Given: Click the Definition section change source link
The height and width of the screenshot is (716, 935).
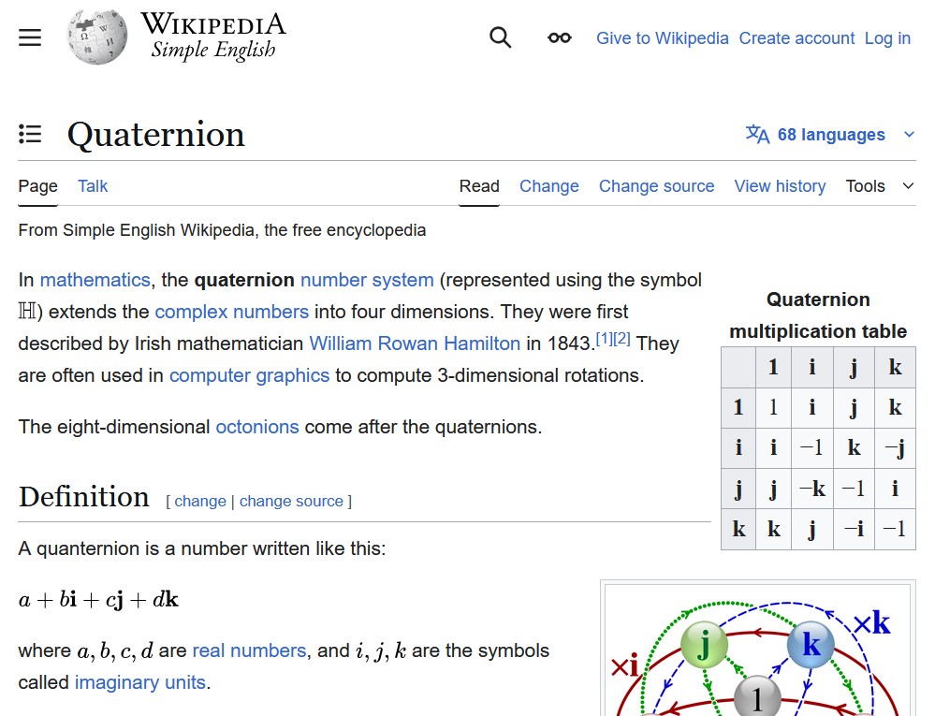Looking at the screenshot, I should (x=291, y=502).
